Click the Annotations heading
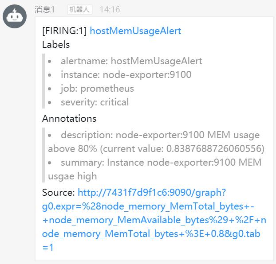 (69, 118)
